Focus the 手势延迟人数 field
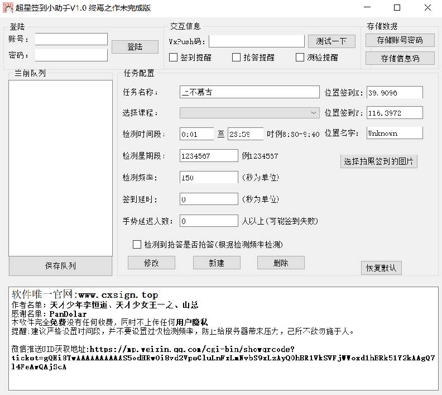Image resolution: width=442 pixels, height=395 pixels. pos(209,221)
